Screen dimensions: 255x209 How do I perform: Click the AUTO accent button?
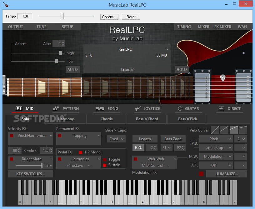pos(73,70)
